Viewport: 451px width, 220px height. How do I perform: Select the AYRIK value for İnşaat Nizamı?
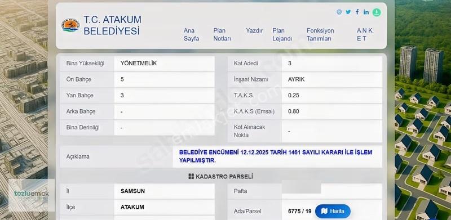[332, 79]
